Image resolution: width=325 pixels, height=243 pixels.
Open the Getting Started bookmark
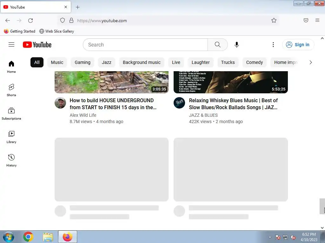point(19,31)
